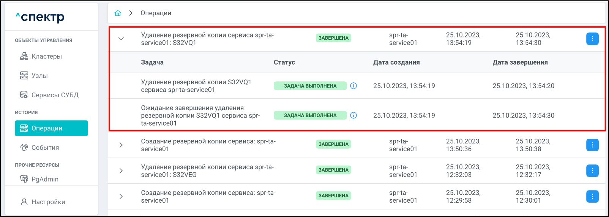This screenshot has width=609, height=217.
Task: Click Операции breadcrumb text
Action: [x=156, y=13]
